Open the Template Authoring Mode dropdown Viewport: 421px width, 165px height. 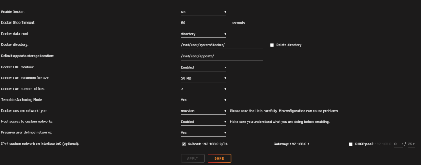coord(203,100)
